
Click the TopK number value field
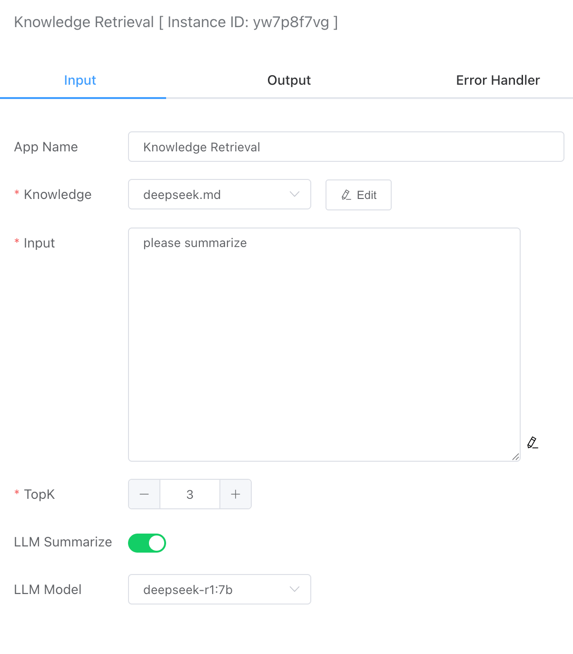pos(190,494)
